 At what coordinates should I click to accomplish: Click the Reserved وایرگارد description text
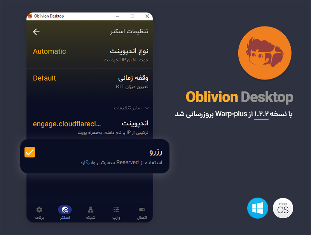(x=121, y=163)
